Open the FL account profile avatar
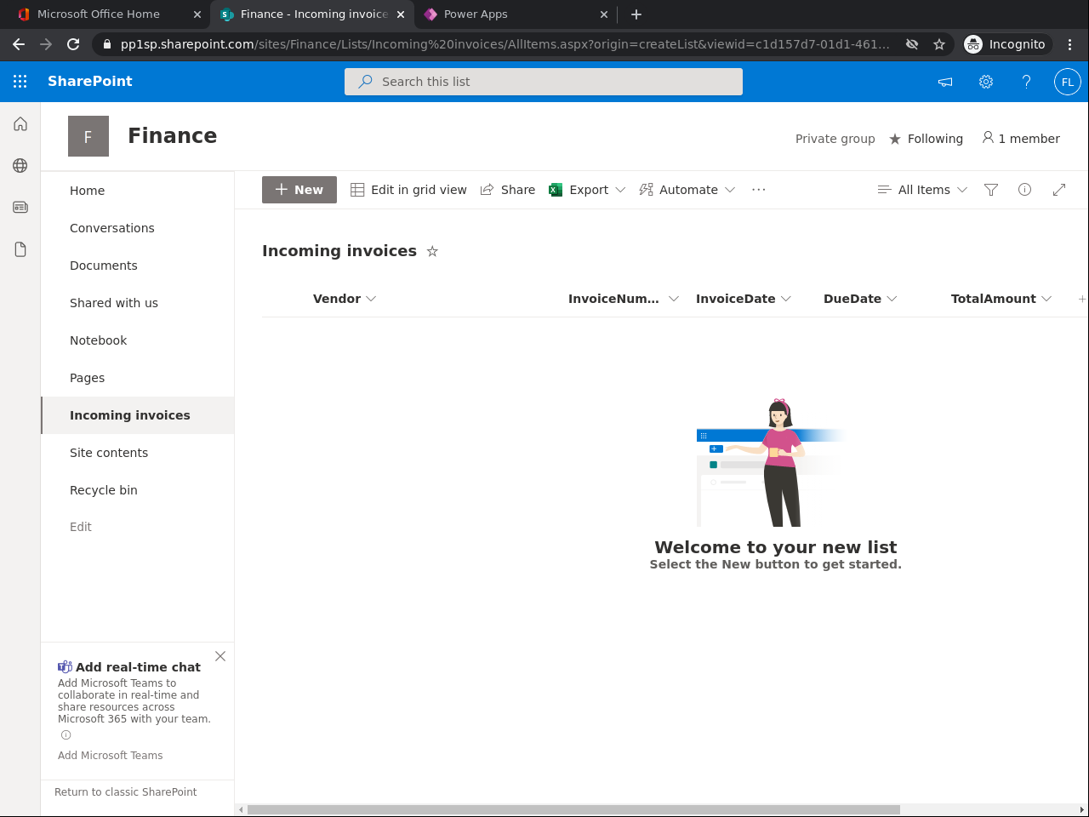1089x817 pixels. click(x=1068, y=82)
